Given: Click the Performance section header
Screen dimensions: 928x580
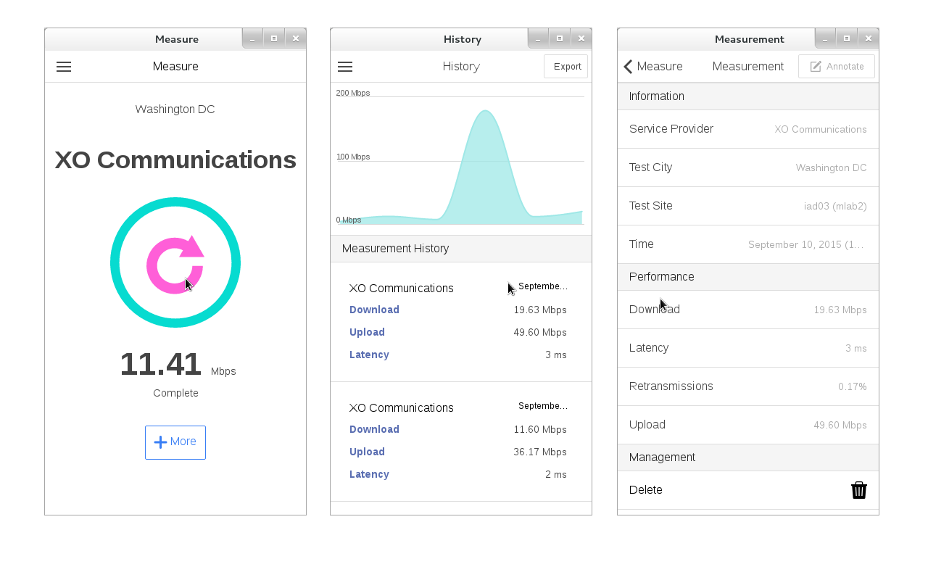Looking at the screenshot, I should [748, 277].
